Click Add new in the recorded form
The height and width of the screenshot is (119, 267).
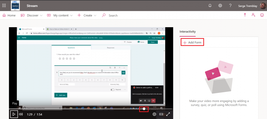(x=61, y=95)
